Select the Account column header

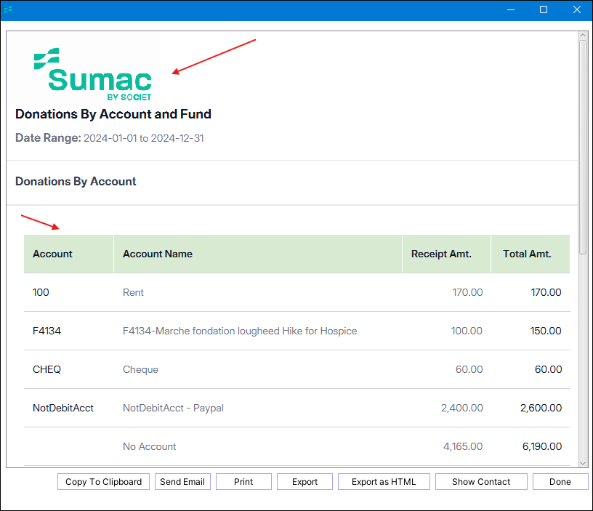[x=53, y=254]
